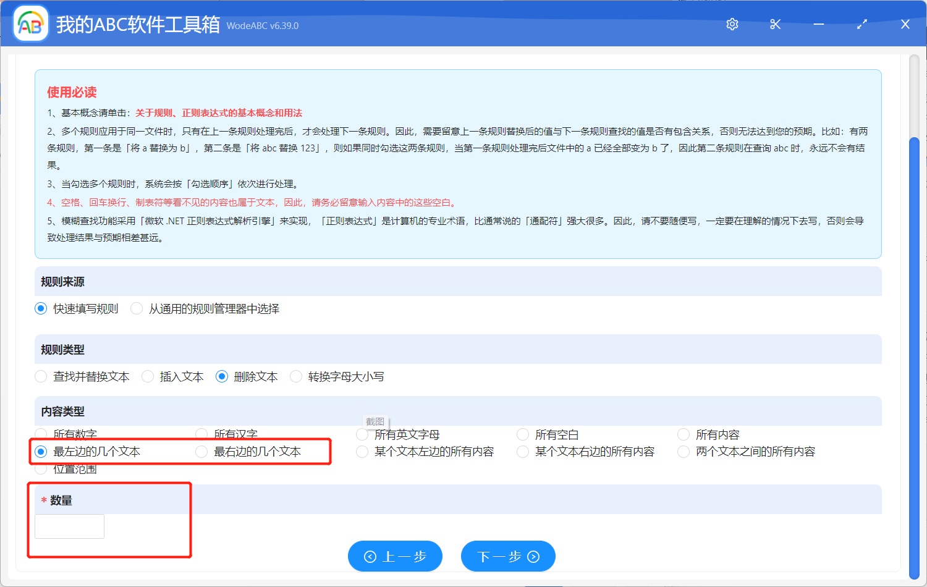Select the 从通用的规则管理器中选择 rule source
Image resolution: width=927 pixels, height=587 pixels.
click(136, 308)
